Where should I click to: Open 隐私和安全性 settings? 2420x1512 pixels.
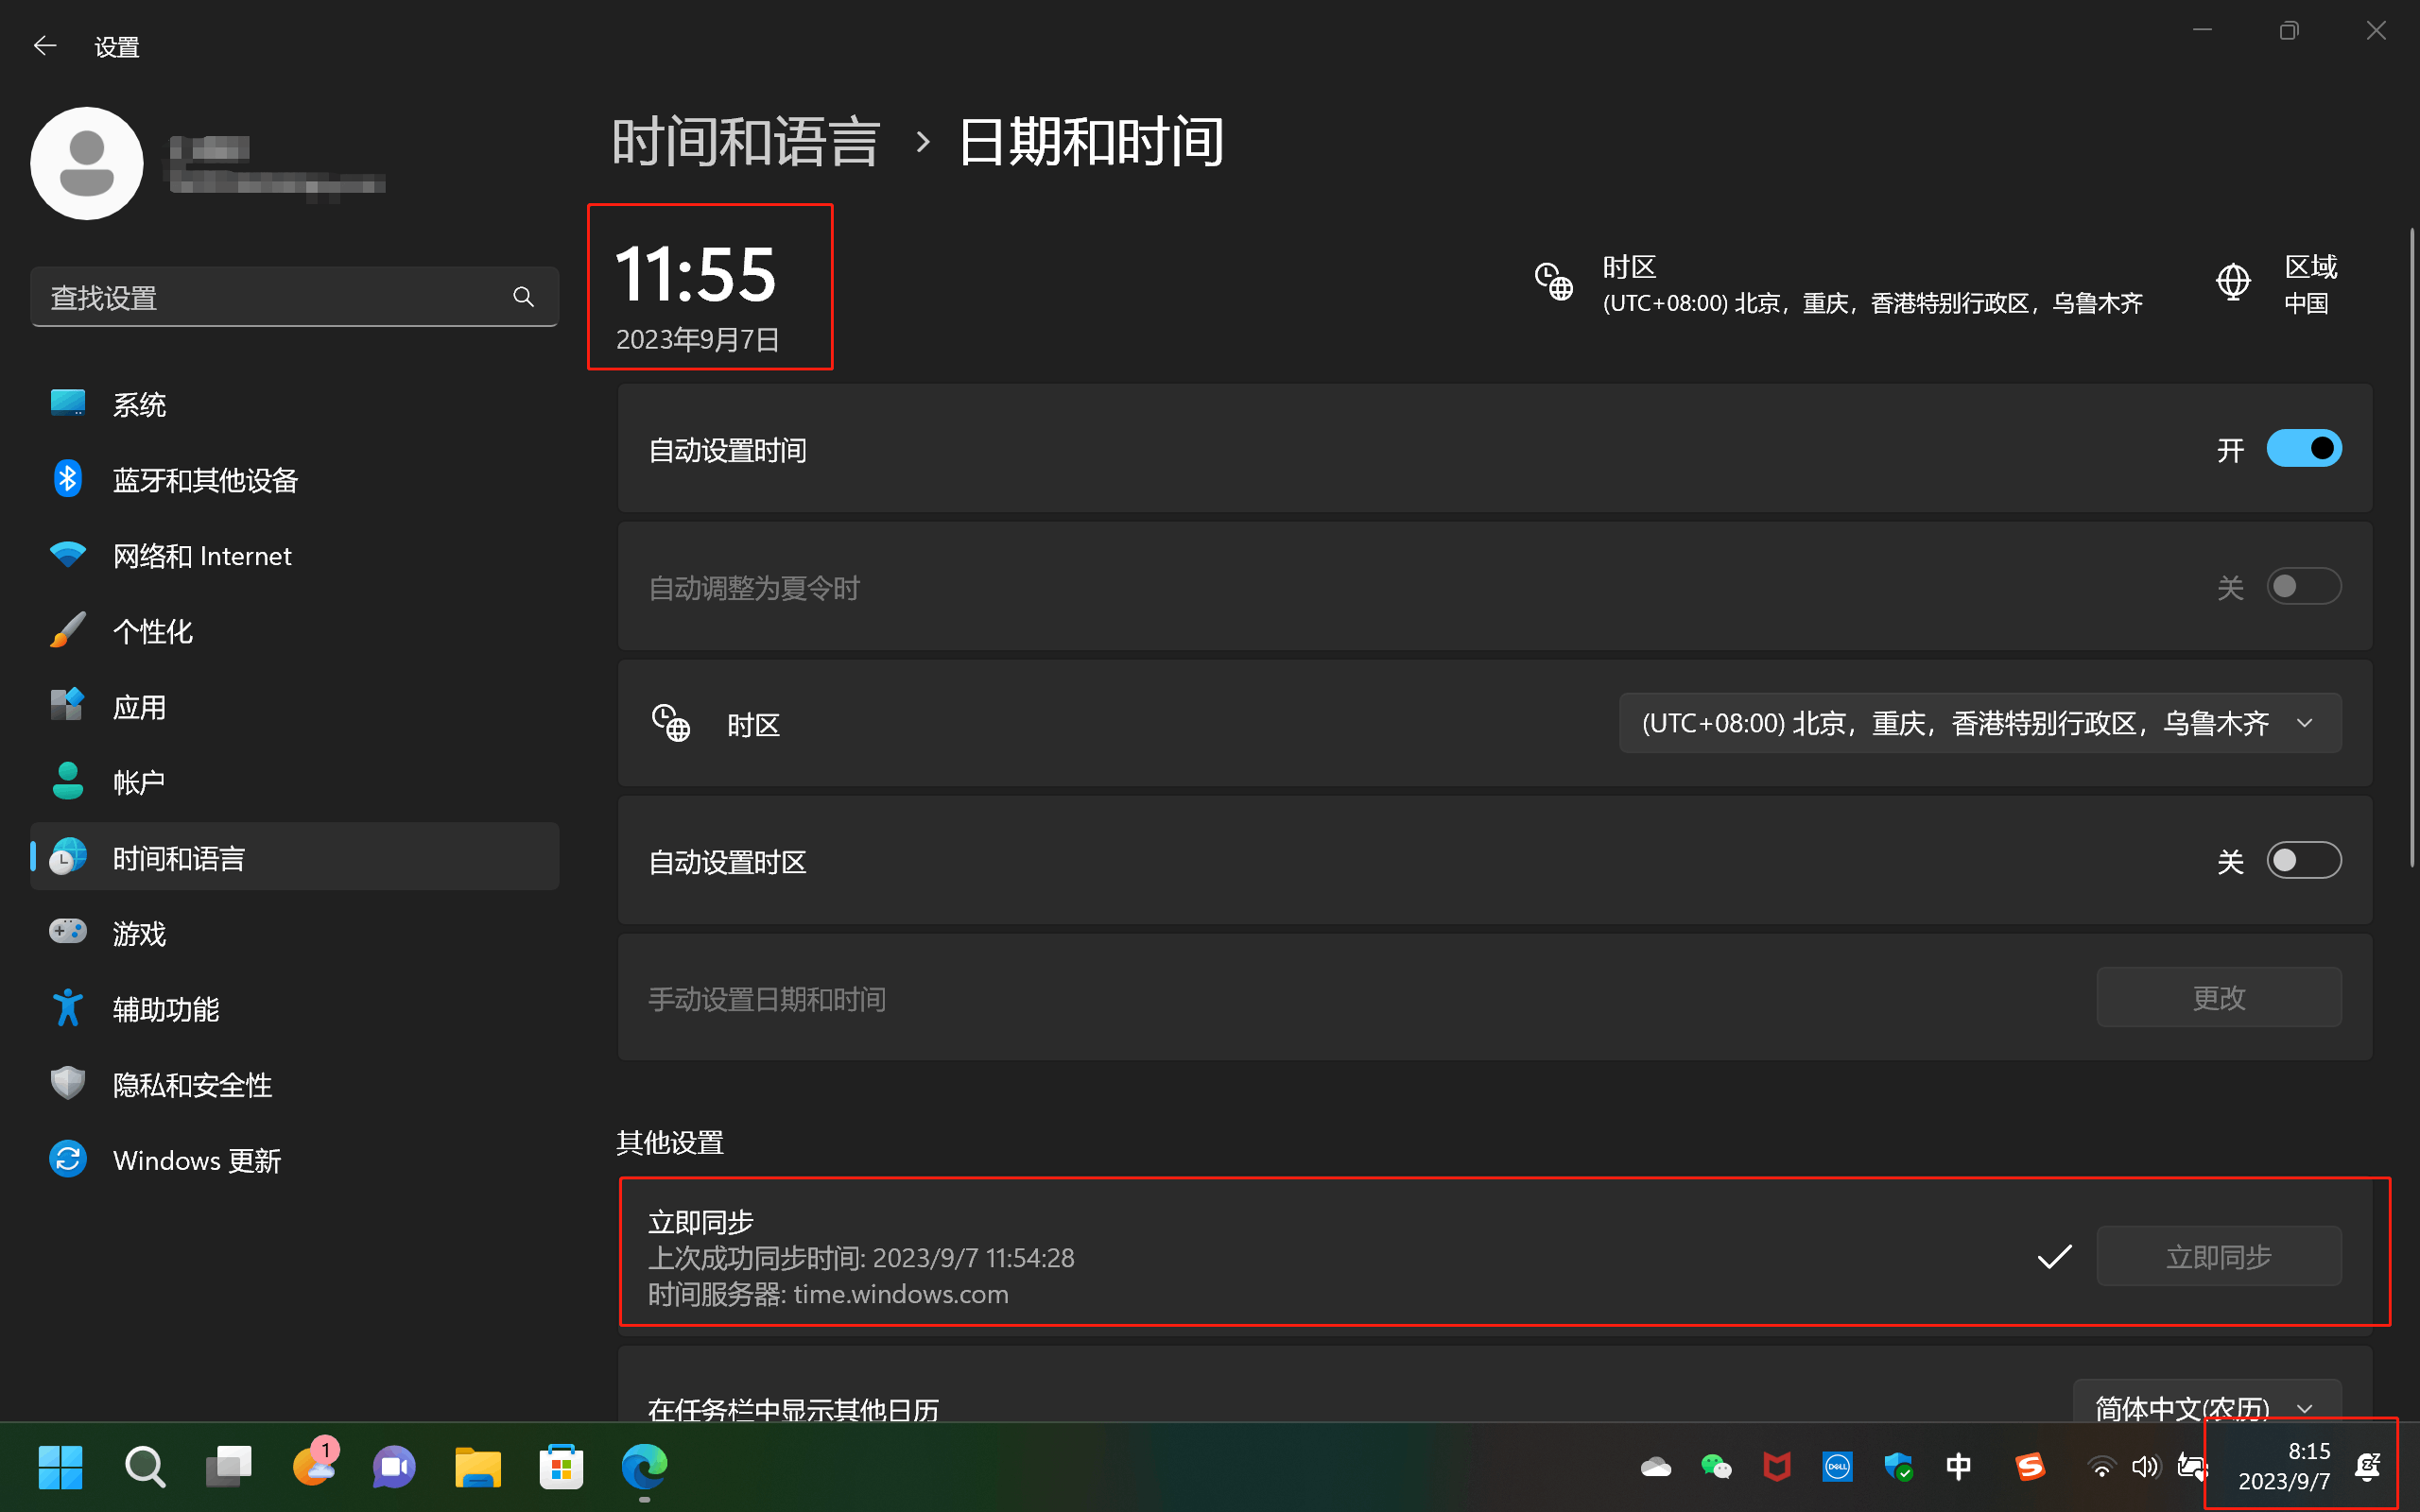coord(191,1084)
